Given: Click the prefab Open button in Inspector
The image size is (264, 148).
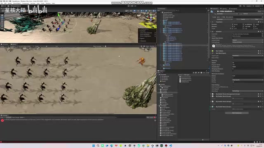Looking at the screenshot, I should [x=257, y=19].
